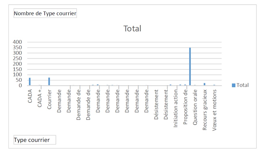This screenshot has height=154, width=263.
Task: Select the Courrier bar
Action: 49,81
